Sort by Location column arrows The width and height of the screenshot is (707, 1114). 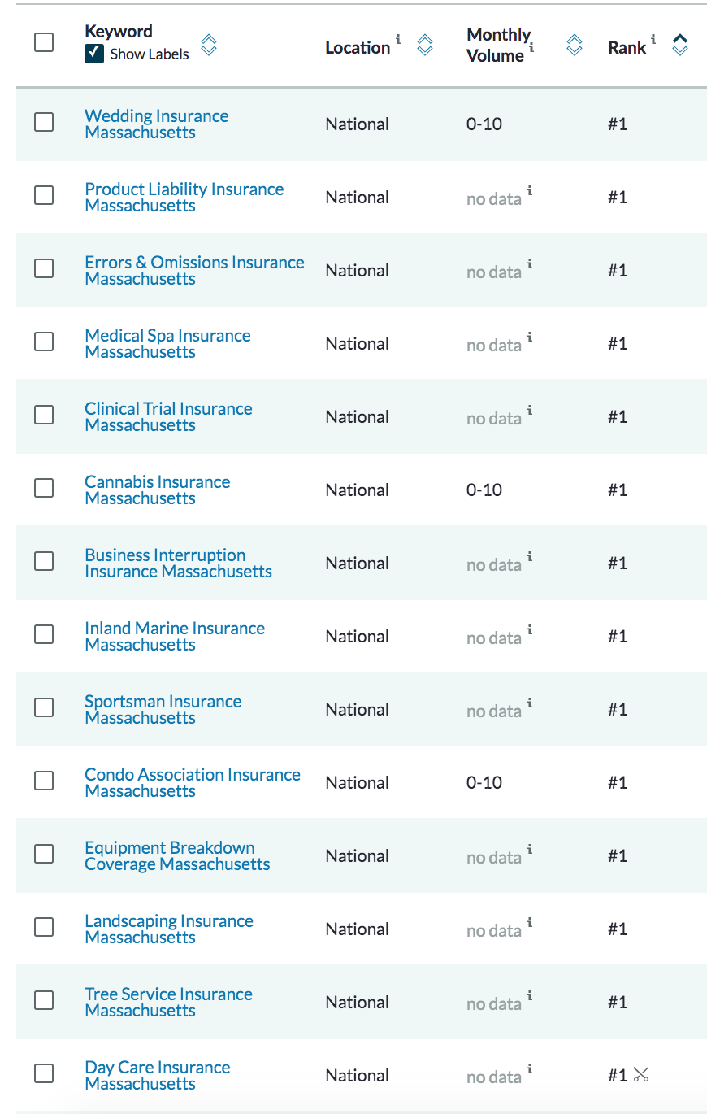click(425, 45)
